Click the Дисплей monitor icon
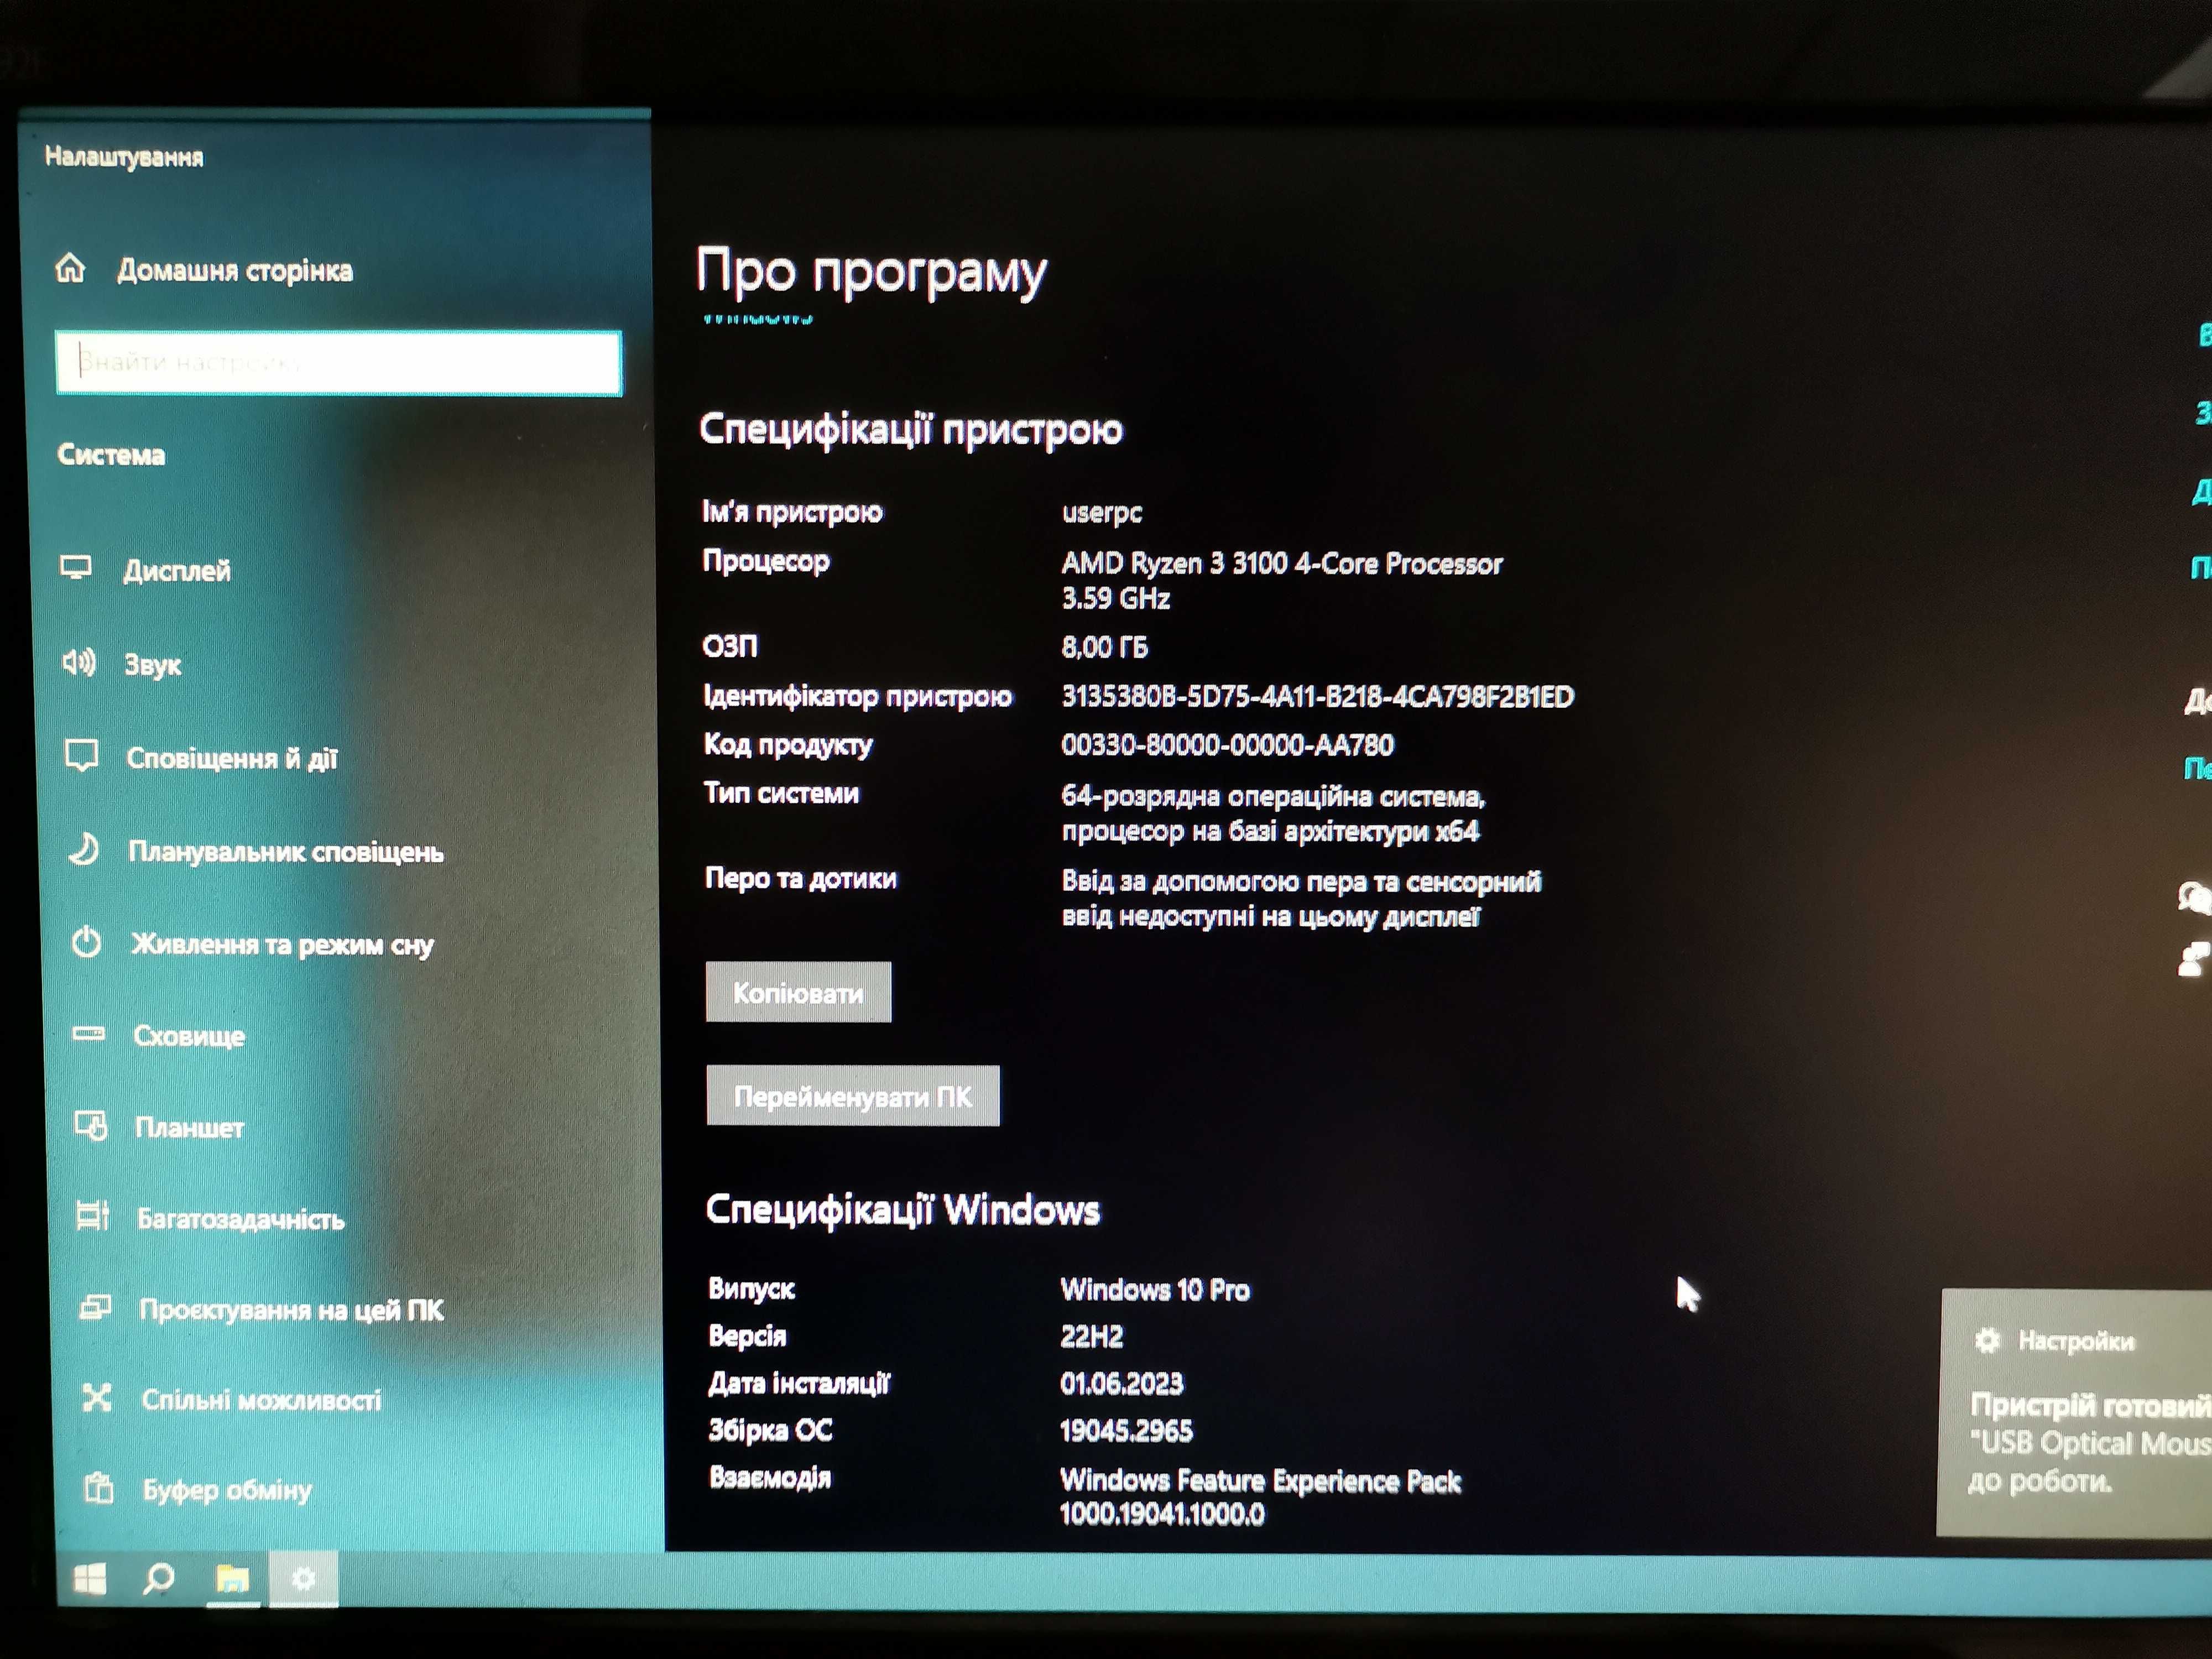The width and height of the screenshot is (2212, 1659). click(76, 568)
